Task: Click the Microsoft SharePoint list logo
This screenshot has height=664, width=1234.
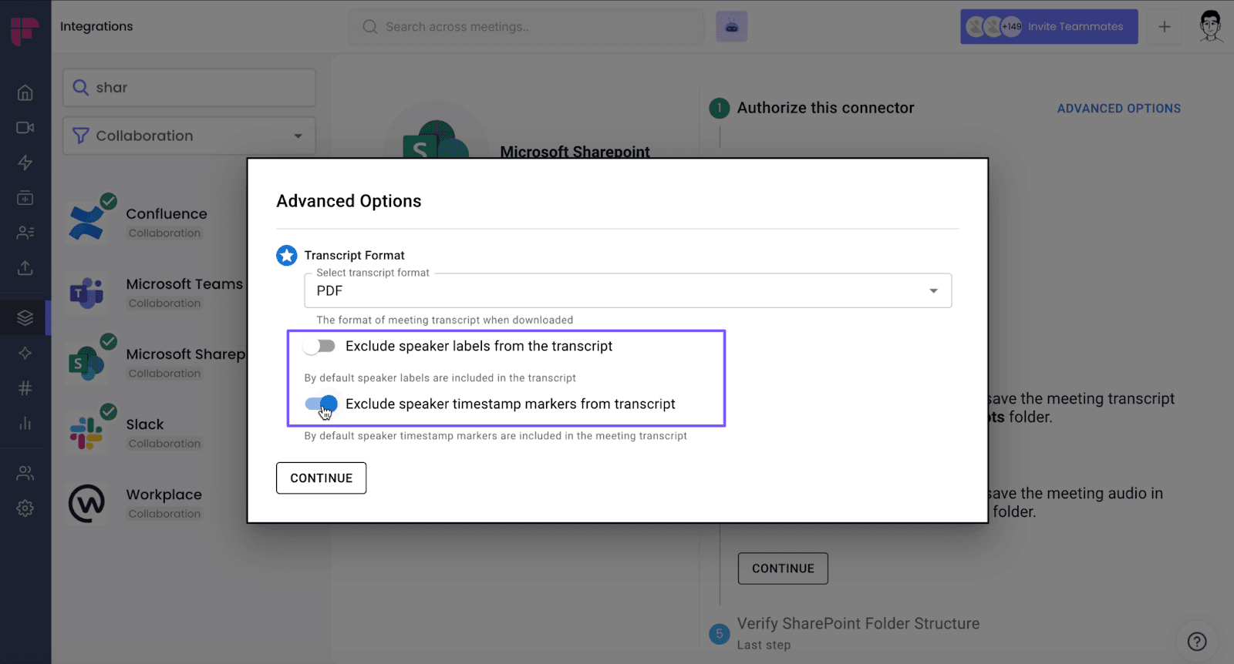Action: click(x=86, y=363)
